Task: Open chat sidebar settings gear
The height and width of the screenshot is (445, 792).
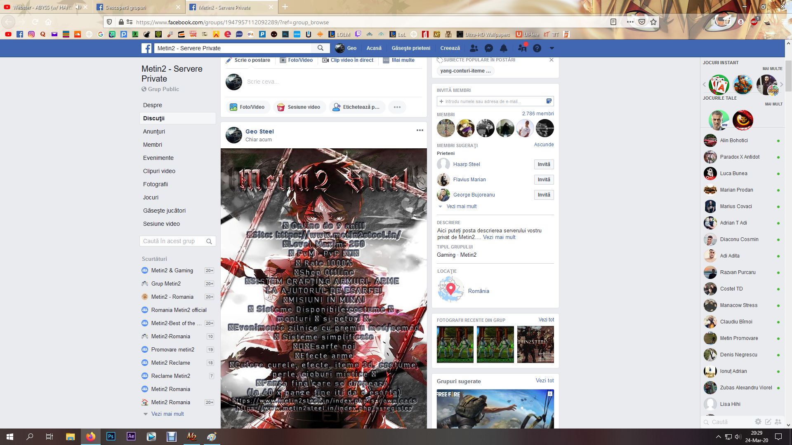Action: 758,422
